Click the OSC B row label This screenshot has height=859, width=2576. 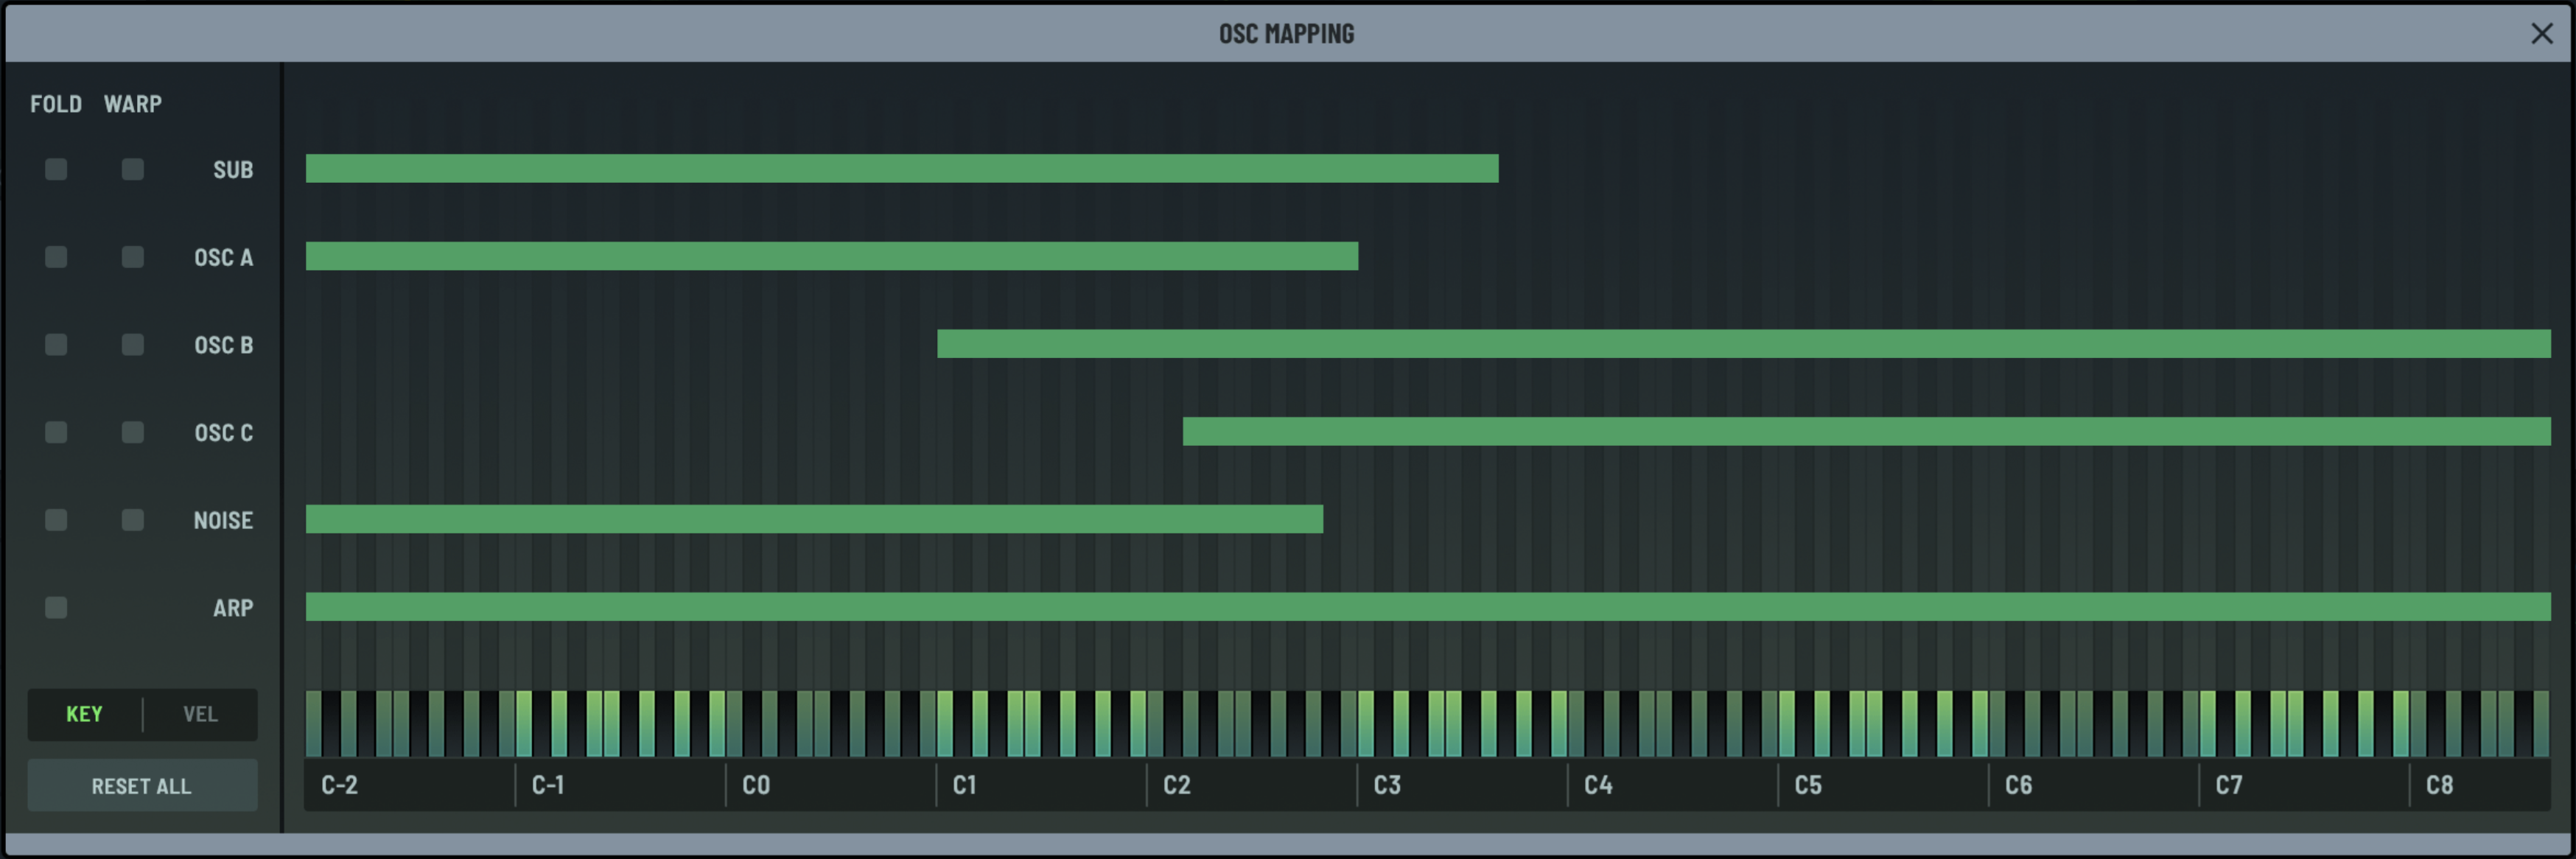point(223,345)
